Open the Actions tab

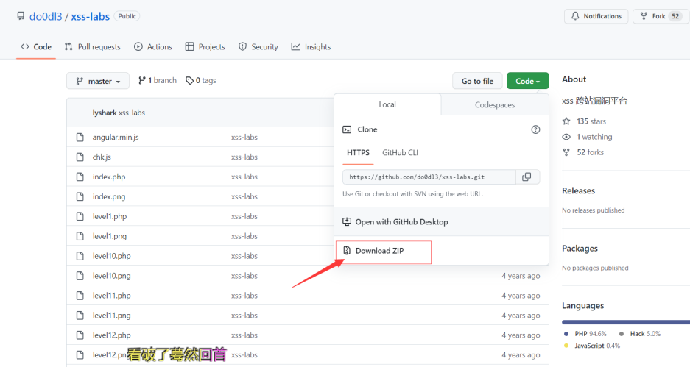click(153, 46)
